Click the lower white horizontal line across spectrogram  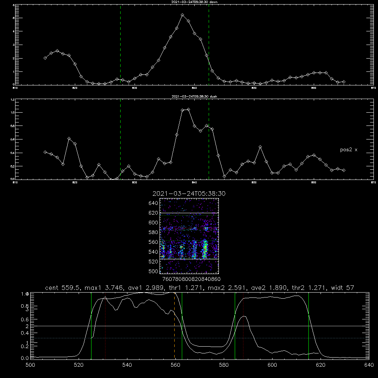[x=189, y=259]
